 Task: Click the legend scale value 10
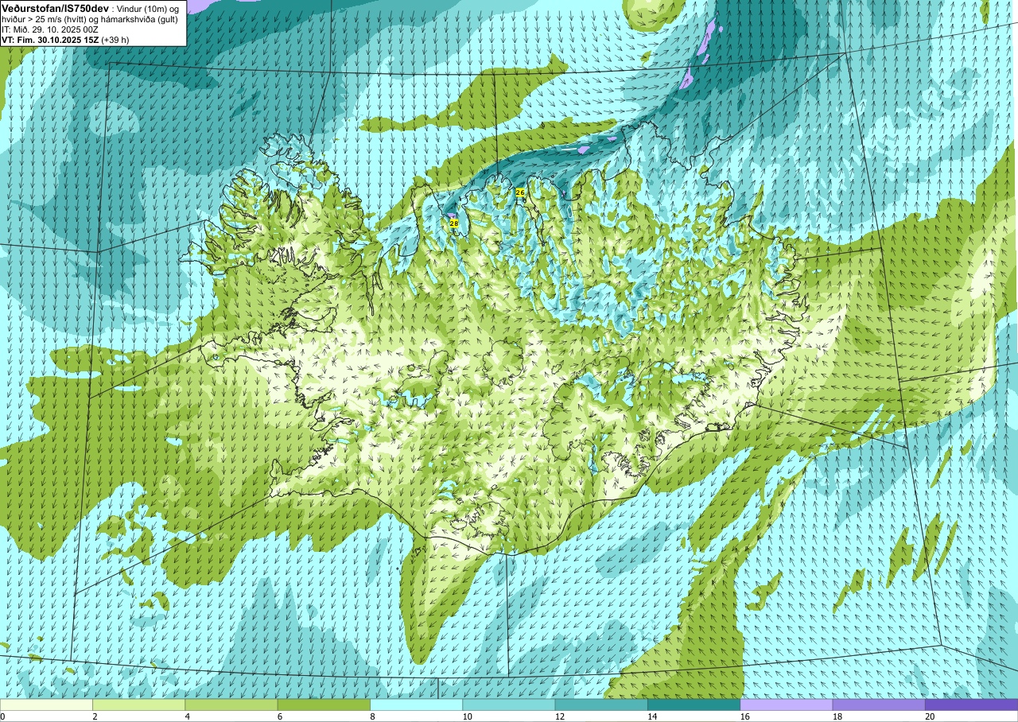click(x=466, y=716)
